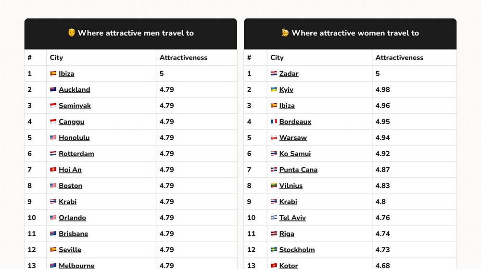Click the Ukraine flag beside Kyiv

click(x=274, y=90)
